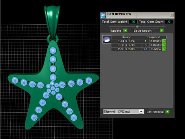Click the Diamond column header
The width and height of the screenshot is (185, 139).
tap(154, 37)
